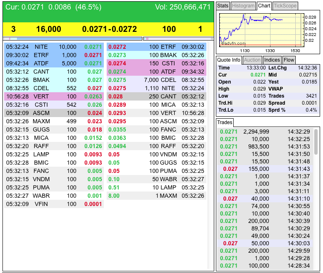
Task: Click the bid depth bar under the yellow strip
Action: (x=72, y=38)
